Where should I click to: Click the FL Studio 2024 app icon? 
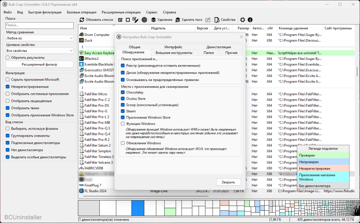[x=81, y=191]
